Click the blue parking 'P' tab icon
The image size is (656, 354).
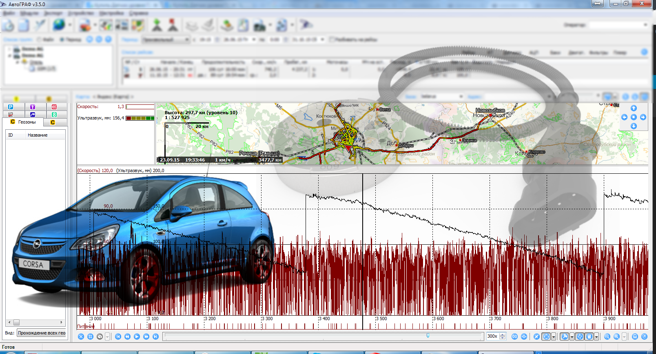[x=11, y=107]
